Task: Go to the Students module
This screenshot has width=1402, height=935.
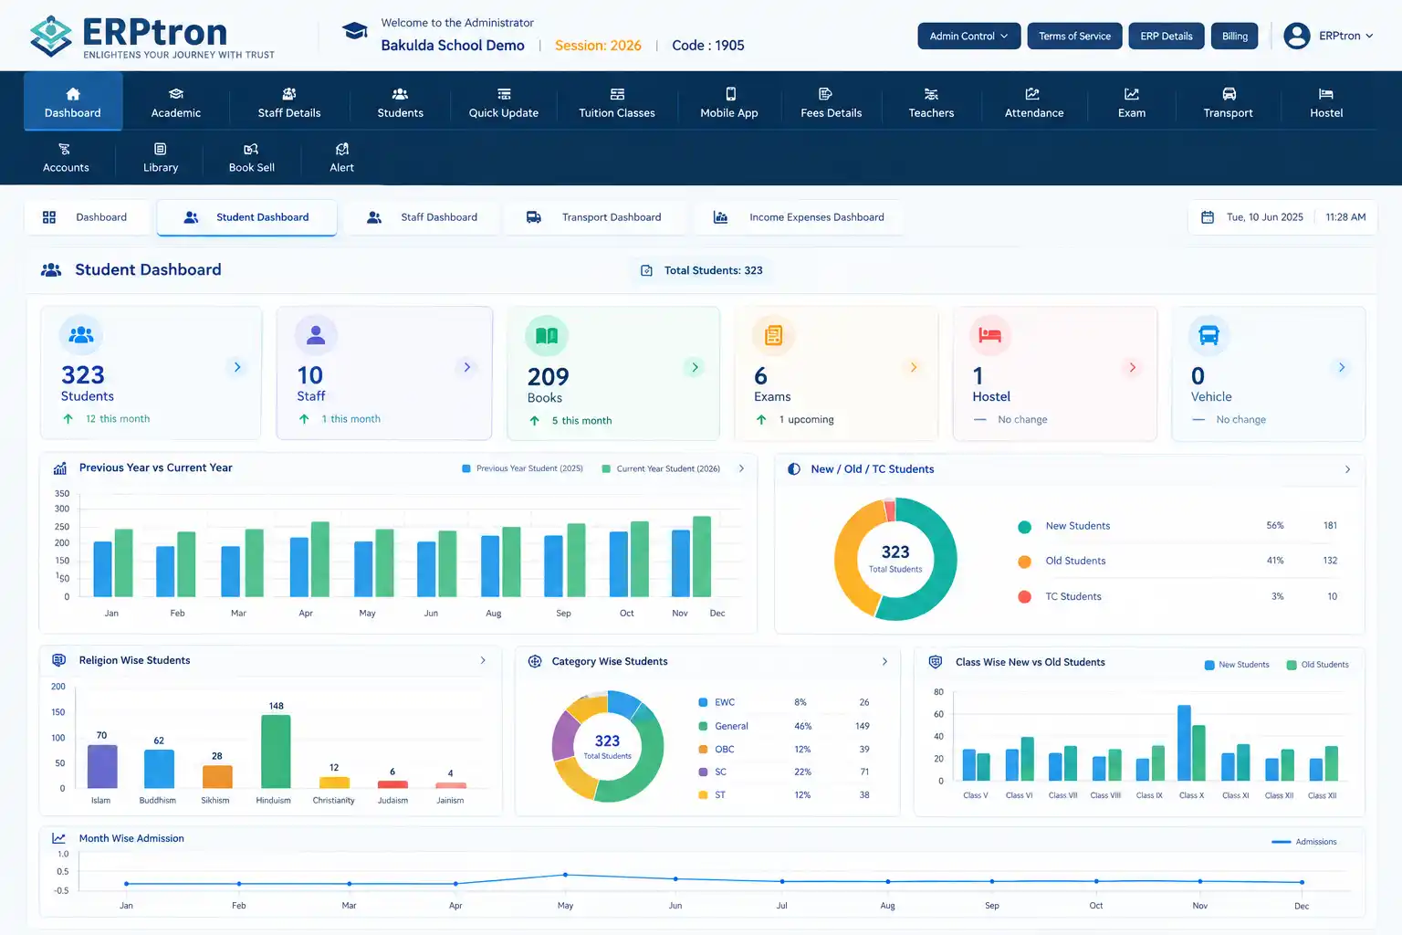Action: pos(400,102)
